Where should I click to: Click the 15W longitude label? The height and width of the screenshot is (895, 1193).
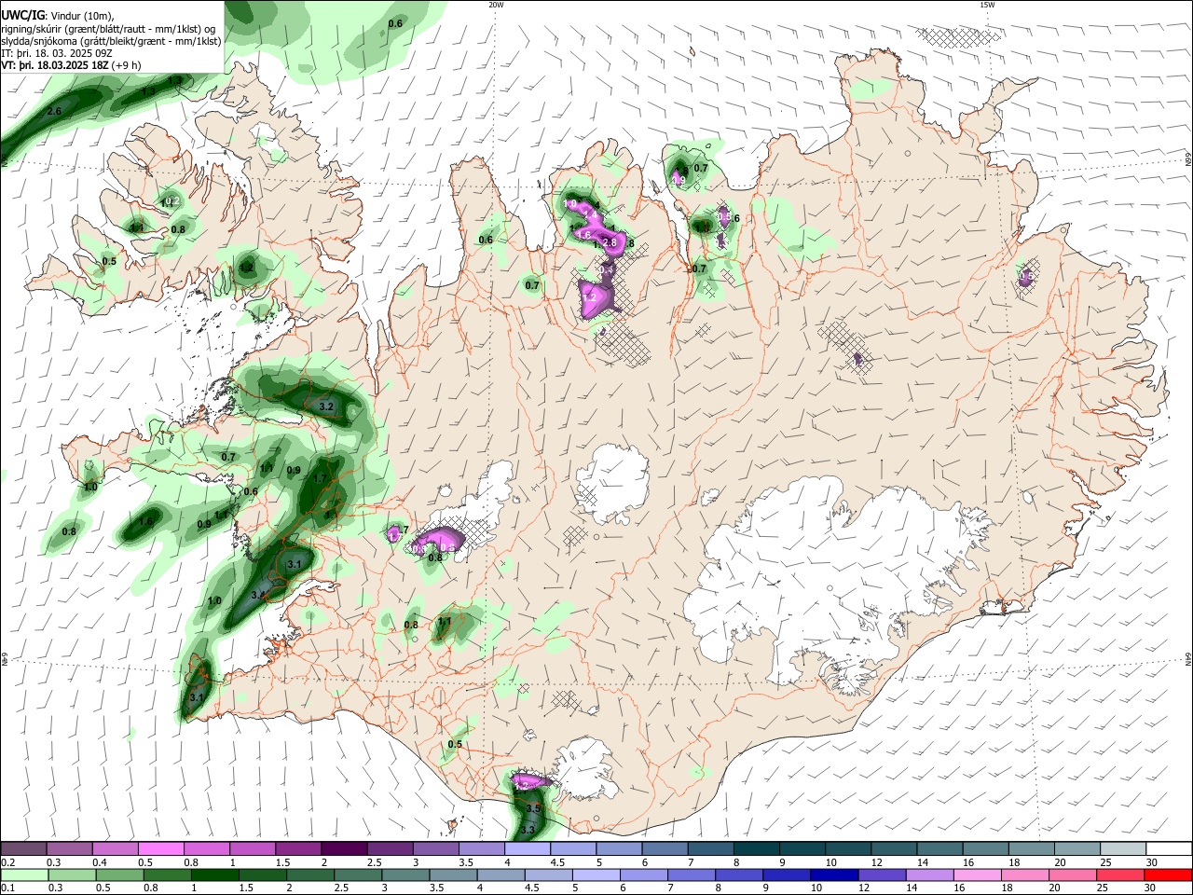point(987,5)
